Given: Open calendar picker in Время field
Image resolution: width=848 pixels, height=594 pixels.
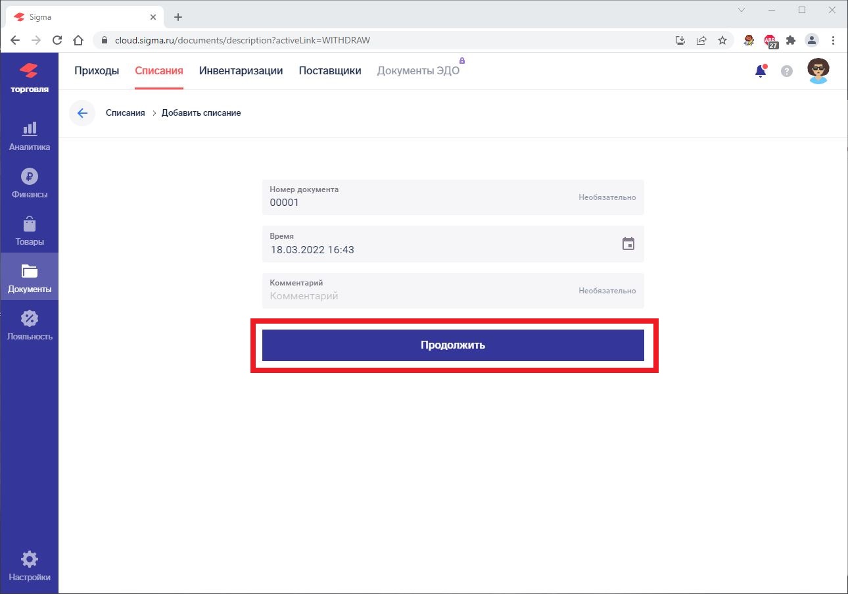Looking at the screenshot, I should (628, 244).
